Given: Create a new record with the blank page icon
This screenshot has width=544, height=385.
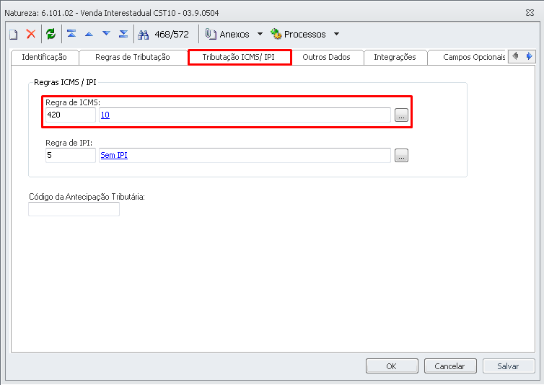Looking at the screenshot, I should point(14,35).
